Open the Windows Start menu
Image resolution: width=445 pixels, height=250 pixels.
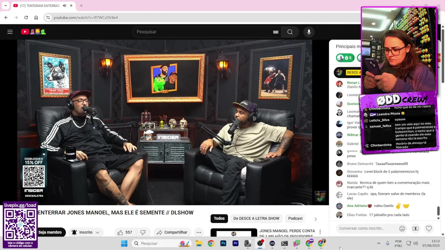[x=124, y=243]
